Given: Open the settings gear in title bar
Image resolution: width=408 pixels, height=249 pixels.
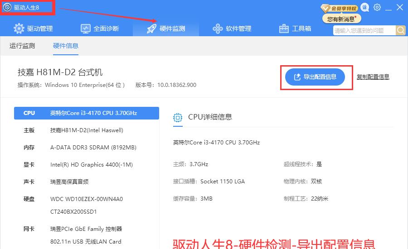Looking at the screenshot, I should point(377,7).
